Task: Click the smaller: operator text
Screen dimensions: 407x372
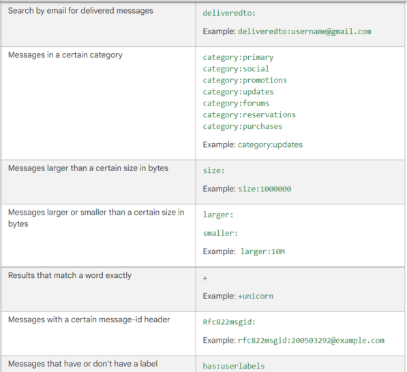Action: [220, 233]
